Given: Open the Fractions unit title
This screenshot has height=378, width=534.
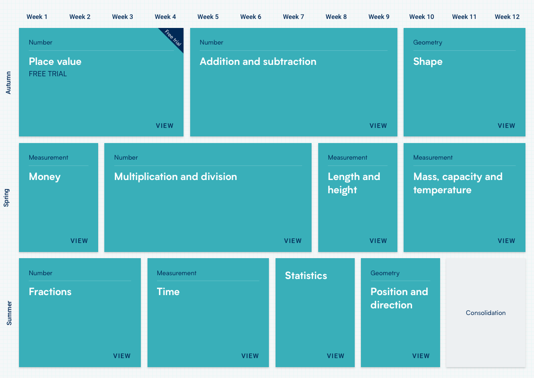Looking at the screenshot, I should coord(50,292).
